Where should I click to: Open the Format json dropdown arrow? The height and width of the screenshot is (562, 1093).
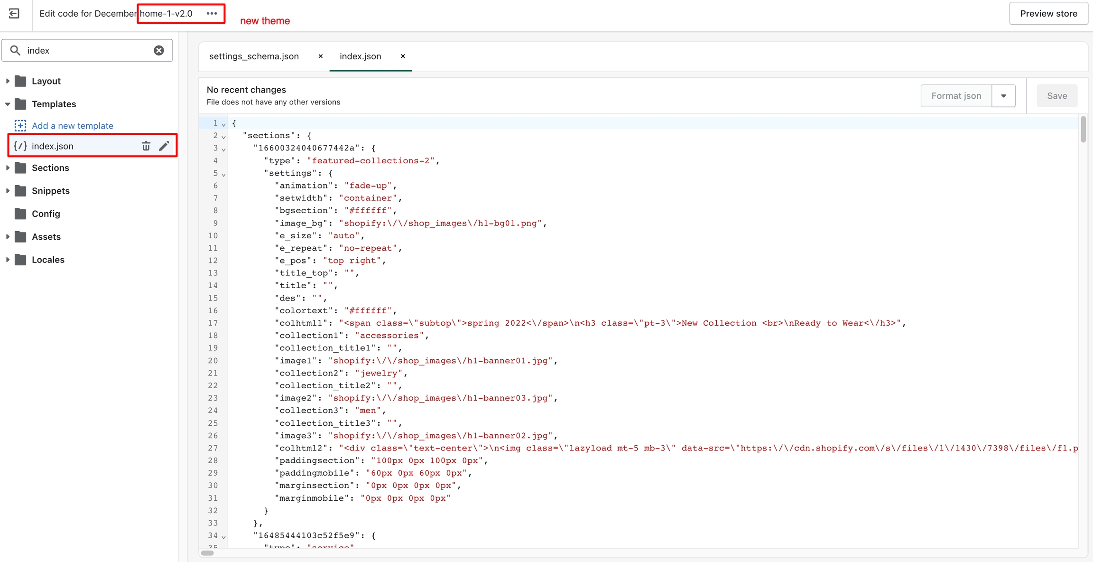(1003, 96)
